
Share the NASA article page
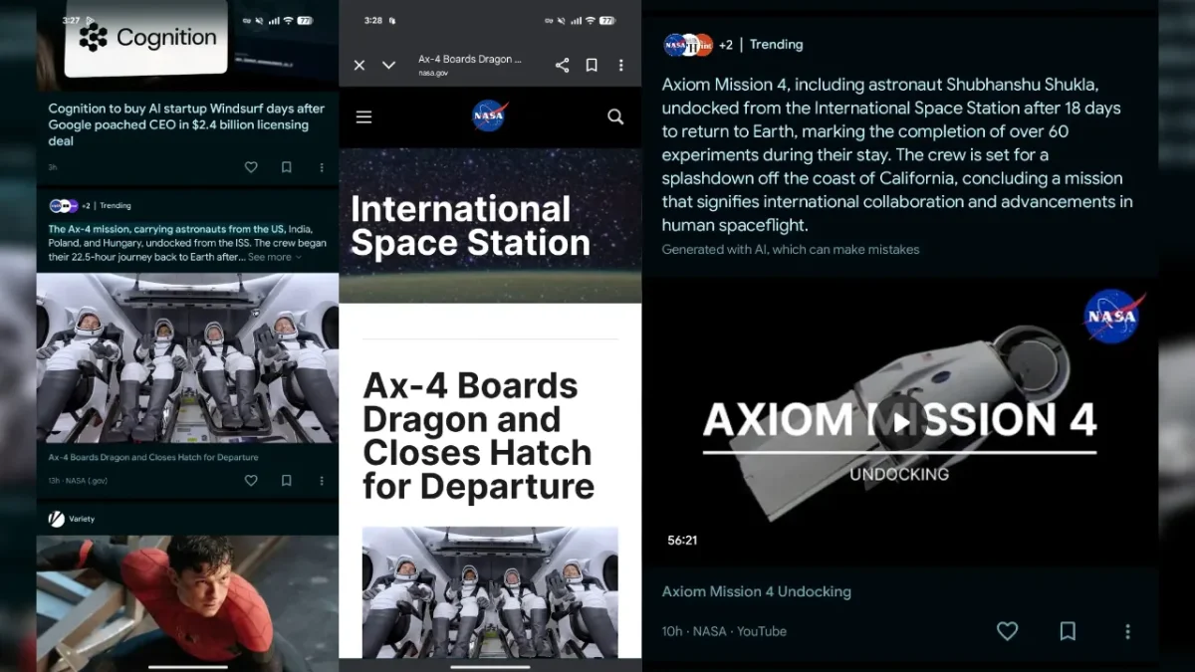pyautogui.click(x=562, y=65)
